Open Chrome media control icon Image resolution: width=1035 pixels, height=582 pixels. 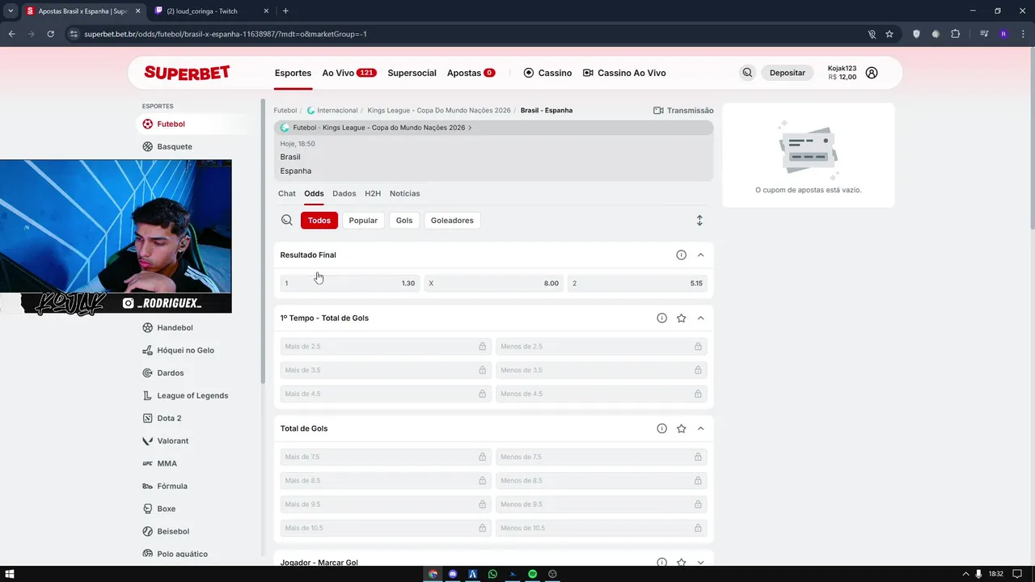[984, 34]
